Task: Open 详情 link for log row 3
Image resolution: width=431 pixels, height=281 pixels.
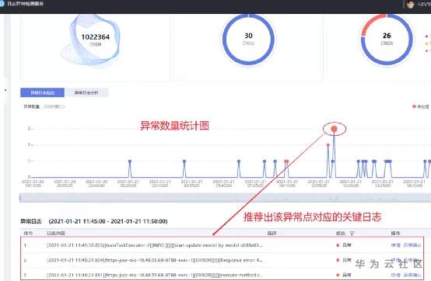Action: click(395, 275)
